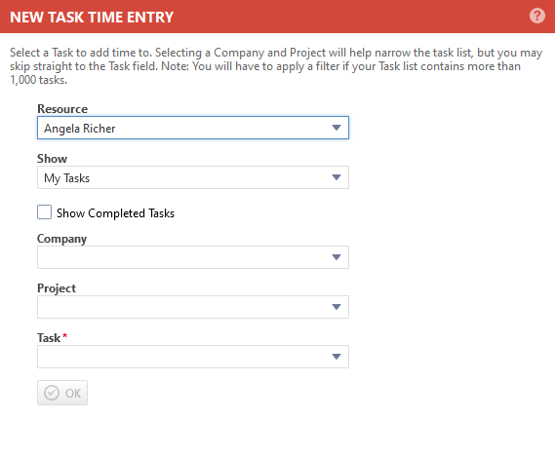555x459 pixels.
Task: Focus the required Task field
Action: 193,357
